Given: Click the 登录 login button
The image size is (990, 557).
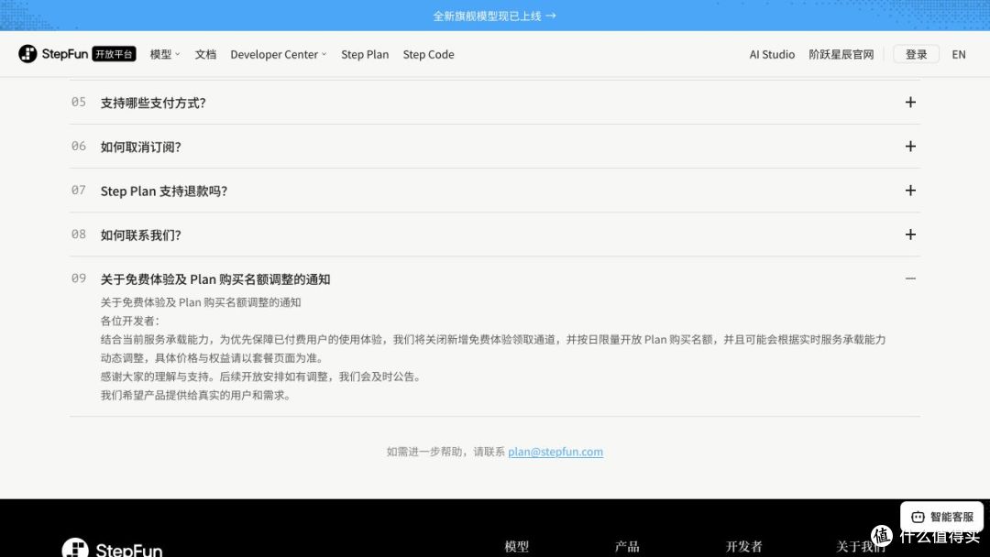Looking at the screenshot, I should pyautogui.click(x=916, y=54).
